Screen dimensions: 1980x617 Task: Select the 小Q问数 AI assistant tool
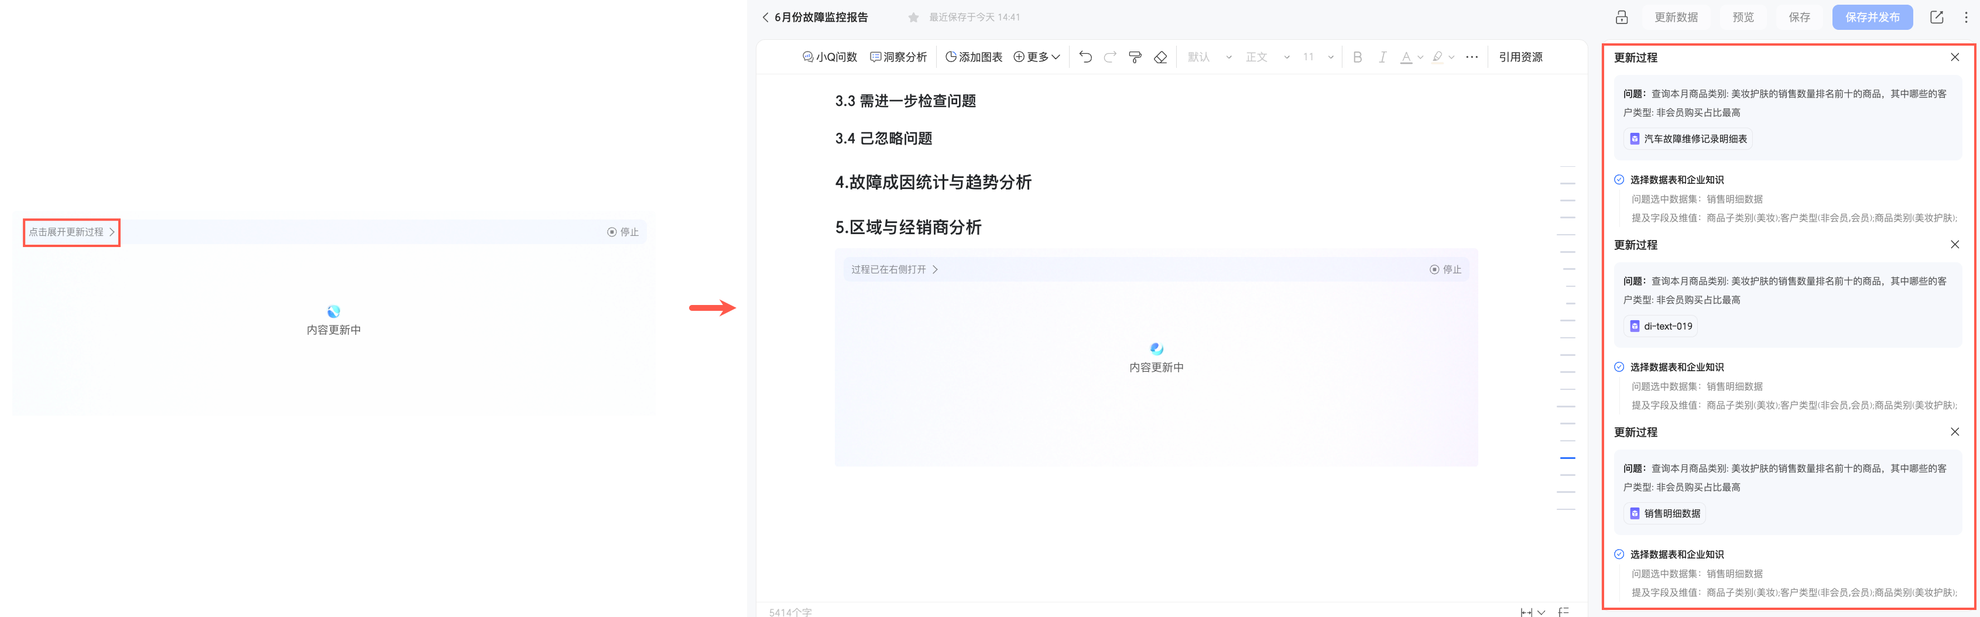click(830, 56)
